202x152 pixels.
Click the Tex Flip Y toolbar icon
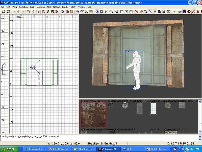pos(82,12)
